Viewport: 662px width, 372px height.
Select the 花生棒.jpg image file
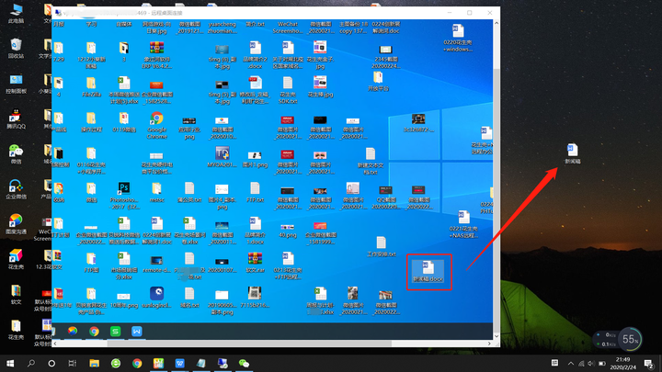coord(320,87)
